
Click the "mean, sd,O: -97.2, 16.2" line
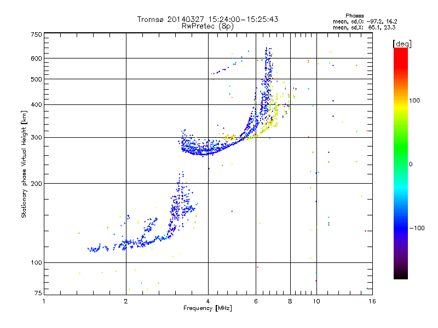coord(365,21)
